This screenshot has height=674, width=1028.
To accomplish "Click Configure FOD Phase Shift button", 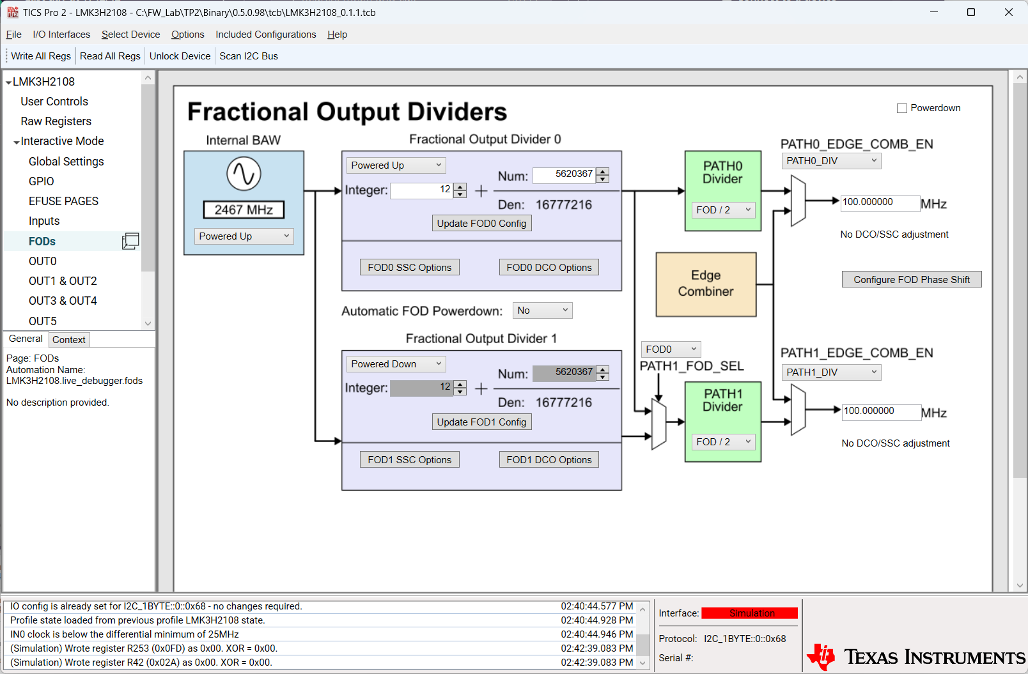I will 911,280.
